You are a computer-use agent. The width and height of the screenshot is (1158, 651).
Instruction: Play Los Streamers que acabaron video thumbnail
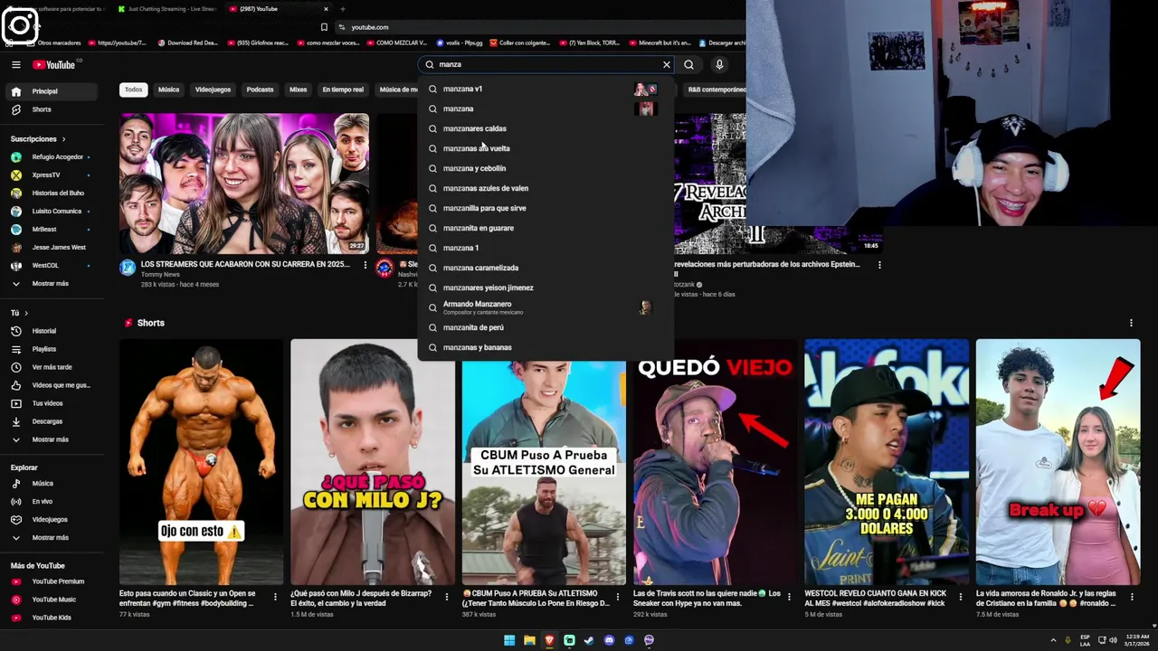[244, 184]
